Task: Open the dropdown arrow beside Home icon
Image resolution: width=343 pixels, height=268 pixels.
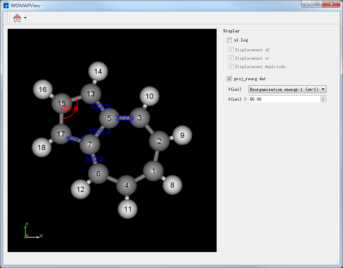Action: pos(25,18)
